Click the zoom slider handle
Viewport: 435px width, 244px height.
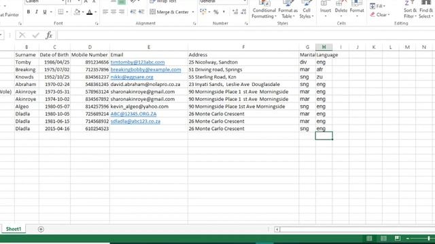(x=429, y=239)
